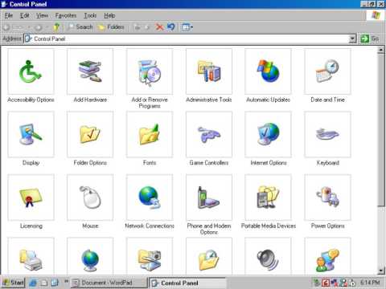Select the Portable Media Devices icon
Viewport: 386px width, 289px height.
(x=268, y=197)
